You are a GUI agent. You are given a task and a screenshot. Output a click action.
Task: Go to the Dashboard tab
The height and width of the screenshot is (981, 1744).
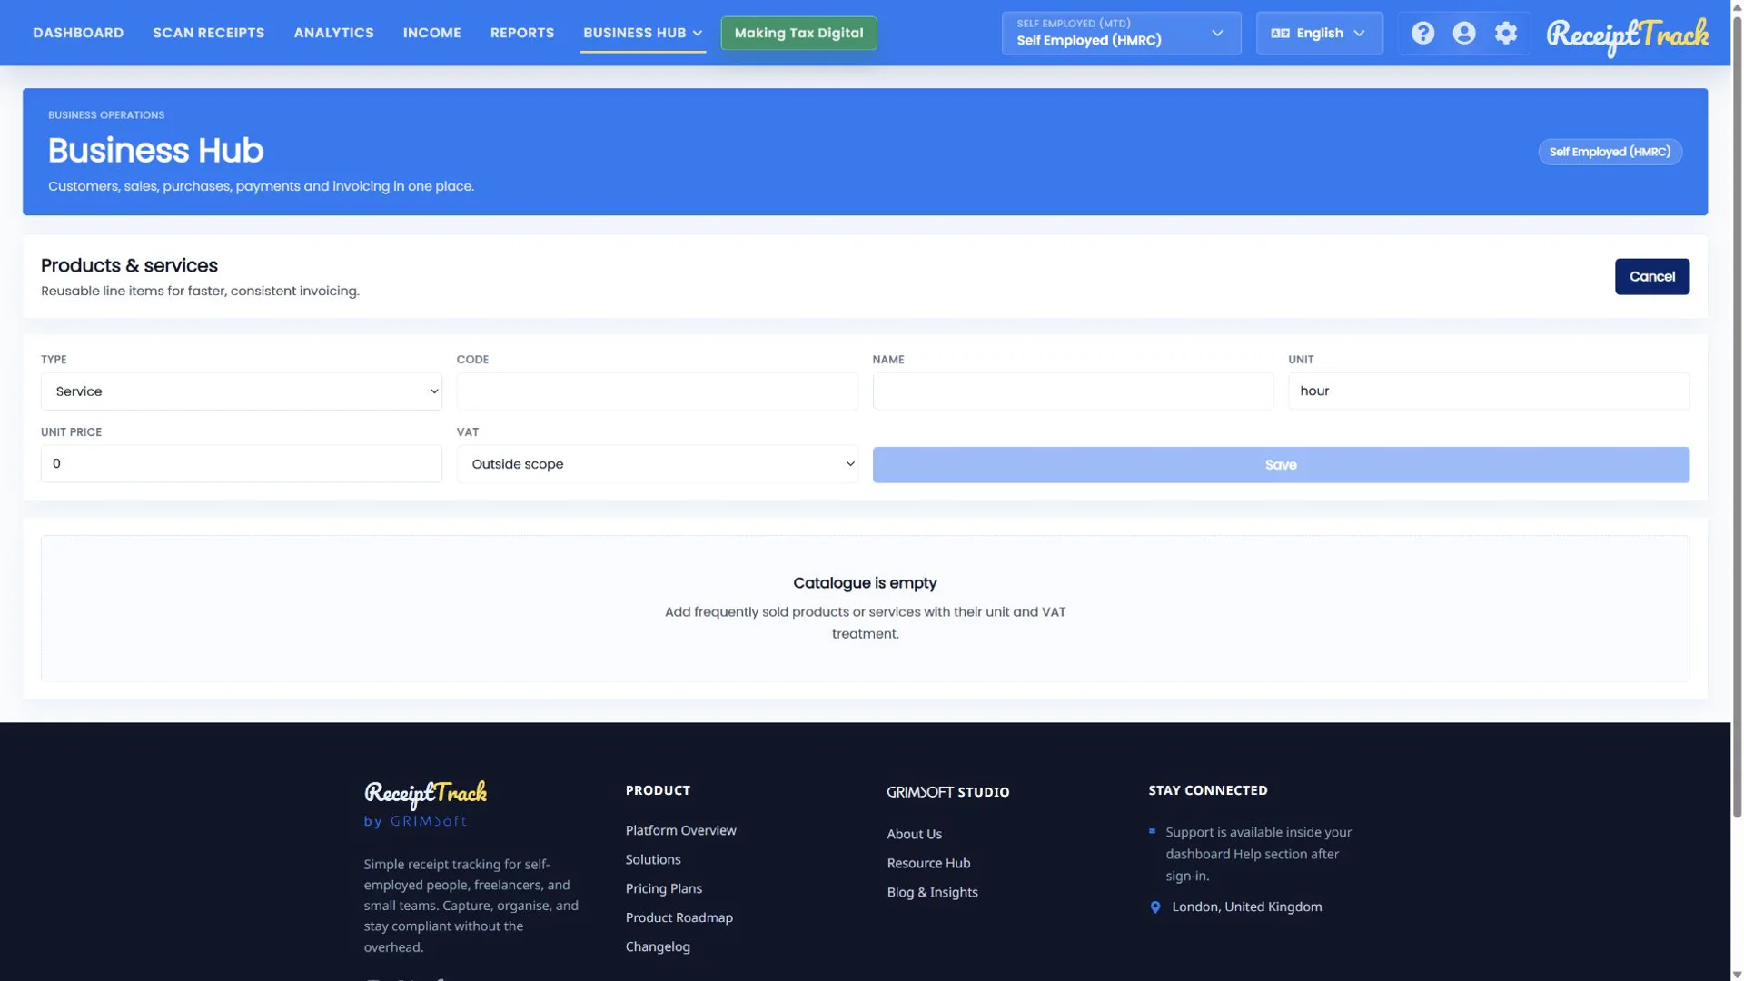[x=78, y=33]
